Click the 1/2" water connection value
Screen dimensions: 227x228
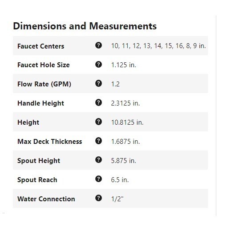coord(117,199)
